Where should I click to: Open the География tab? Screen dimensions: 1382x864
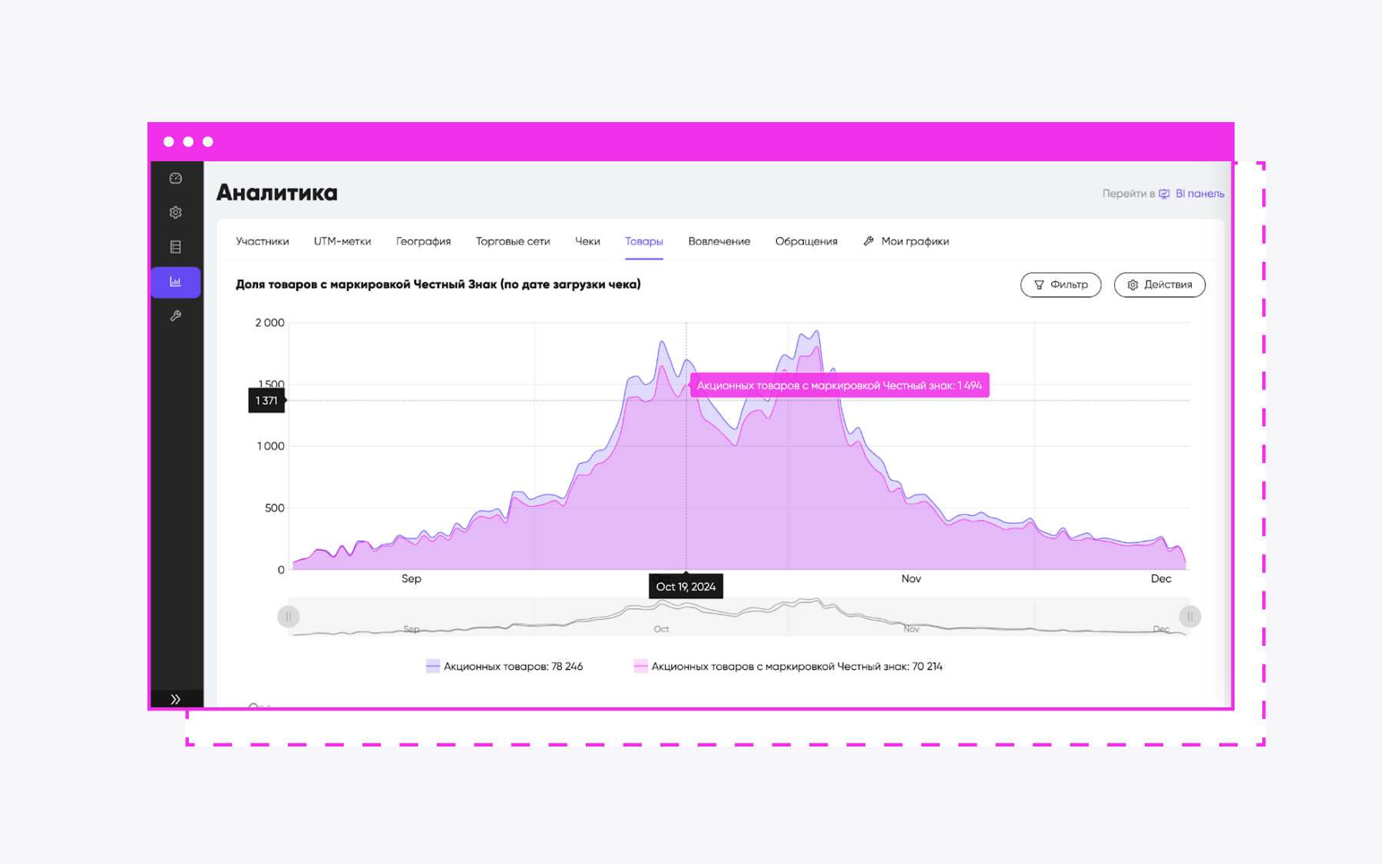[423, 241]
